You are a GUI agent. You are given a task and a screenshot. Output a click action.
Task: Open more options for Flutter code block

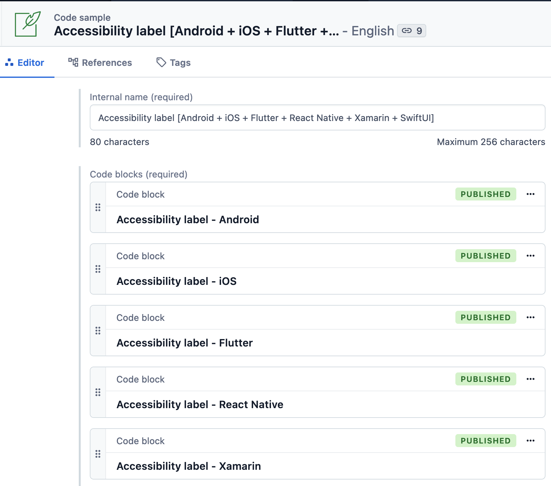(x=531, y=317)
